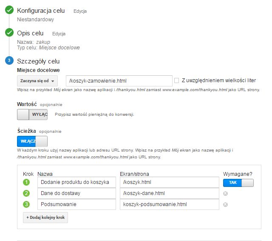Click the green step 1 number badge
The height and width of the screenshot is (241, 272).
26,182
